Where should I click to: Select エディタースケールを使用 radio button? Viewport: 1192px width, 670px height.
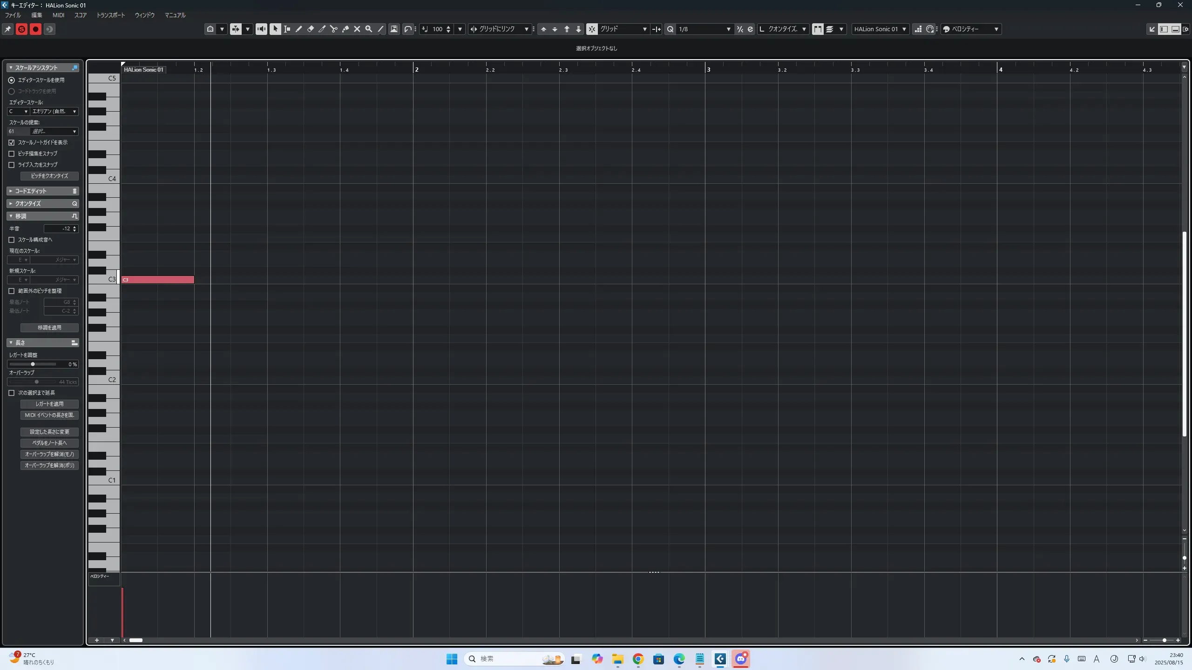12,80
